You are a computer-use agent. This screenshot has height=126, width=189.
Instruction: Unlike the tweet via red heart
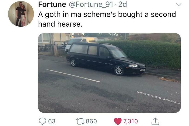pos(118,121)
